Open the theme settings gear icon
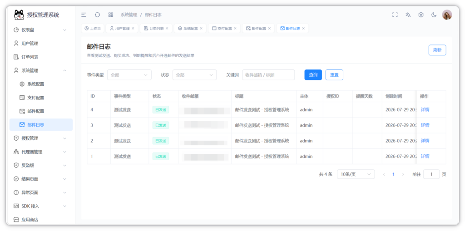Screen dimensions: 465x231 coord(421,15)
